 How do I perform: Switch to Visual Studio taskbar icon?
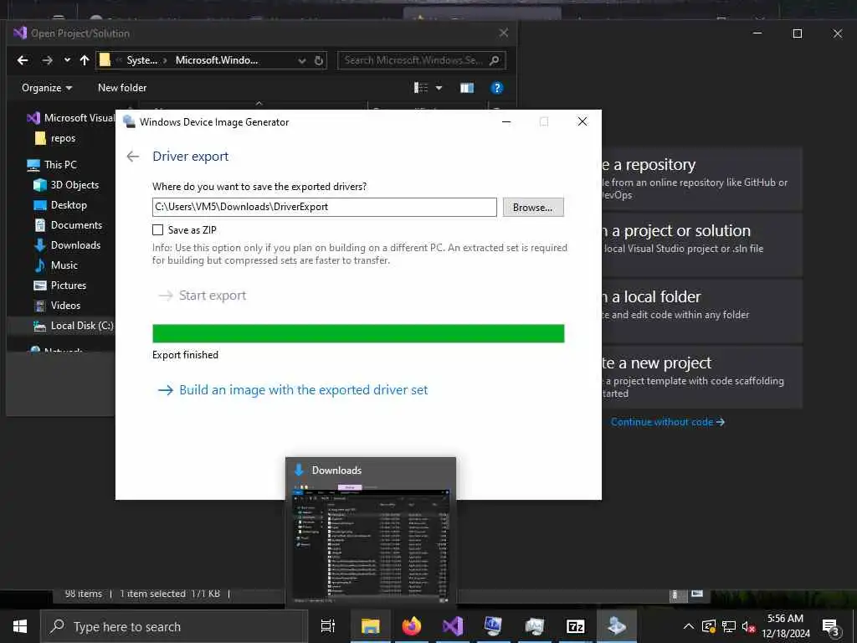[453, 626]
